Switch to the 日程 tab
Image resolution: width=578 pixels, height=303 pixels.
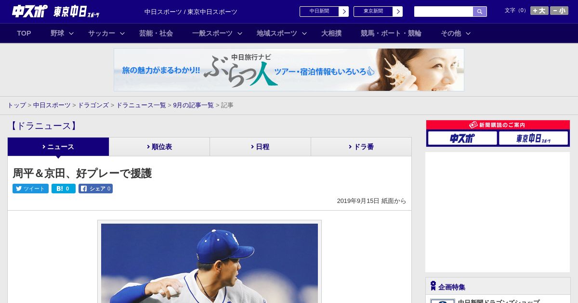pyautogui.click(x=260, y=147)
